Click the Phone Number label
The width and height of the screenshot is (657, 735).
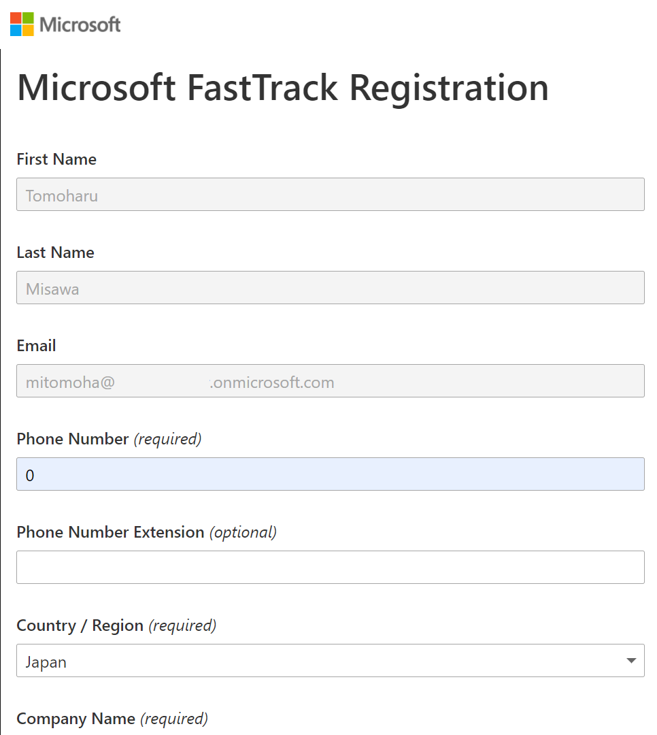click(73, 439)
